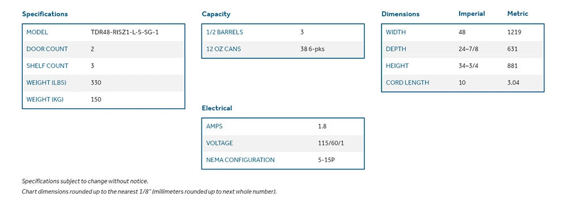The width and height of the screenshot is (566, 205).
Task: Click the SHELF COUNT label
Action: click(x=48, y=66)
